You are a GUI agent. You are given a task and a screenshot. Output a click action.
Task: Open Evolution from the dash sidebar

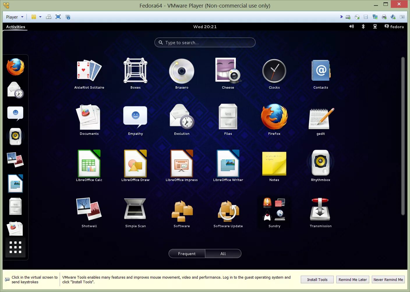pos(15,90)
